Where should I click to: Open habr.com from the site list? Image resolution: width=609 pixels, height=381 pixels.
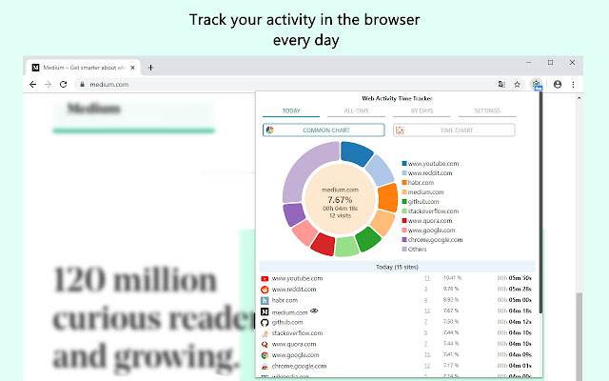(285, 300)
